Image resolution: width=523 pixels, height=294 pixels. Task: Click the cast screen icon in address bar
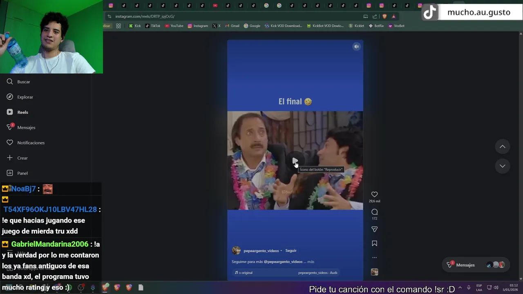365,16
